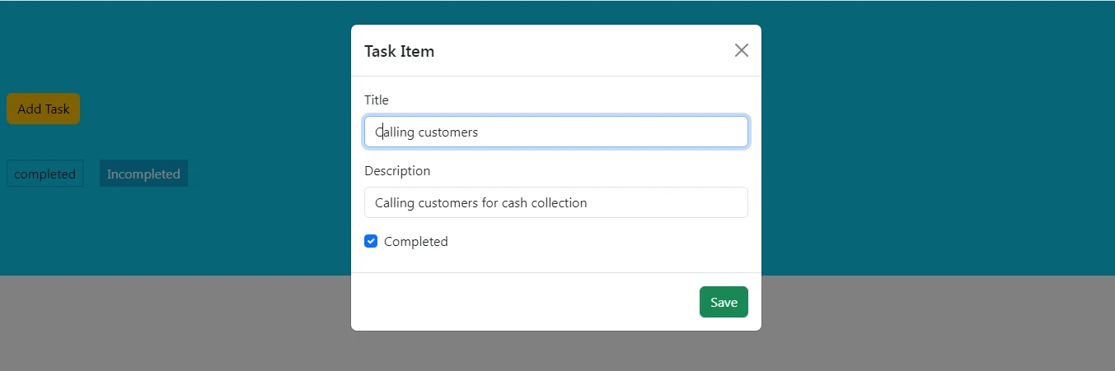Save the task item

[x=723, y=302]
